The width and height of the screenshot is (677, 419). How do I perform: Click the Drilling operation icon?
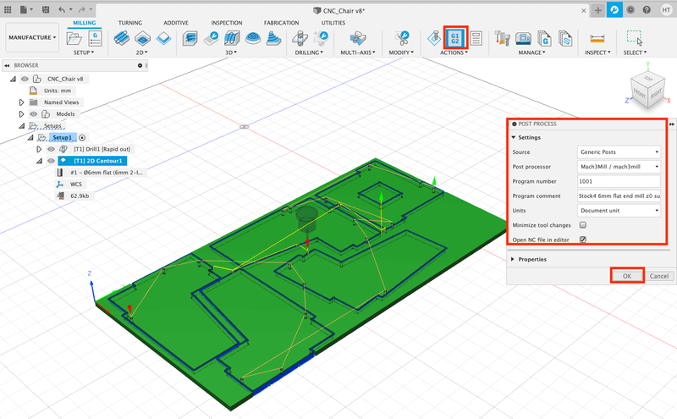[x=299, y=38]
